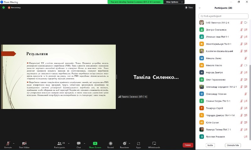Click the Unmute microphone icon in toolbar

click(x=8, y=143)
